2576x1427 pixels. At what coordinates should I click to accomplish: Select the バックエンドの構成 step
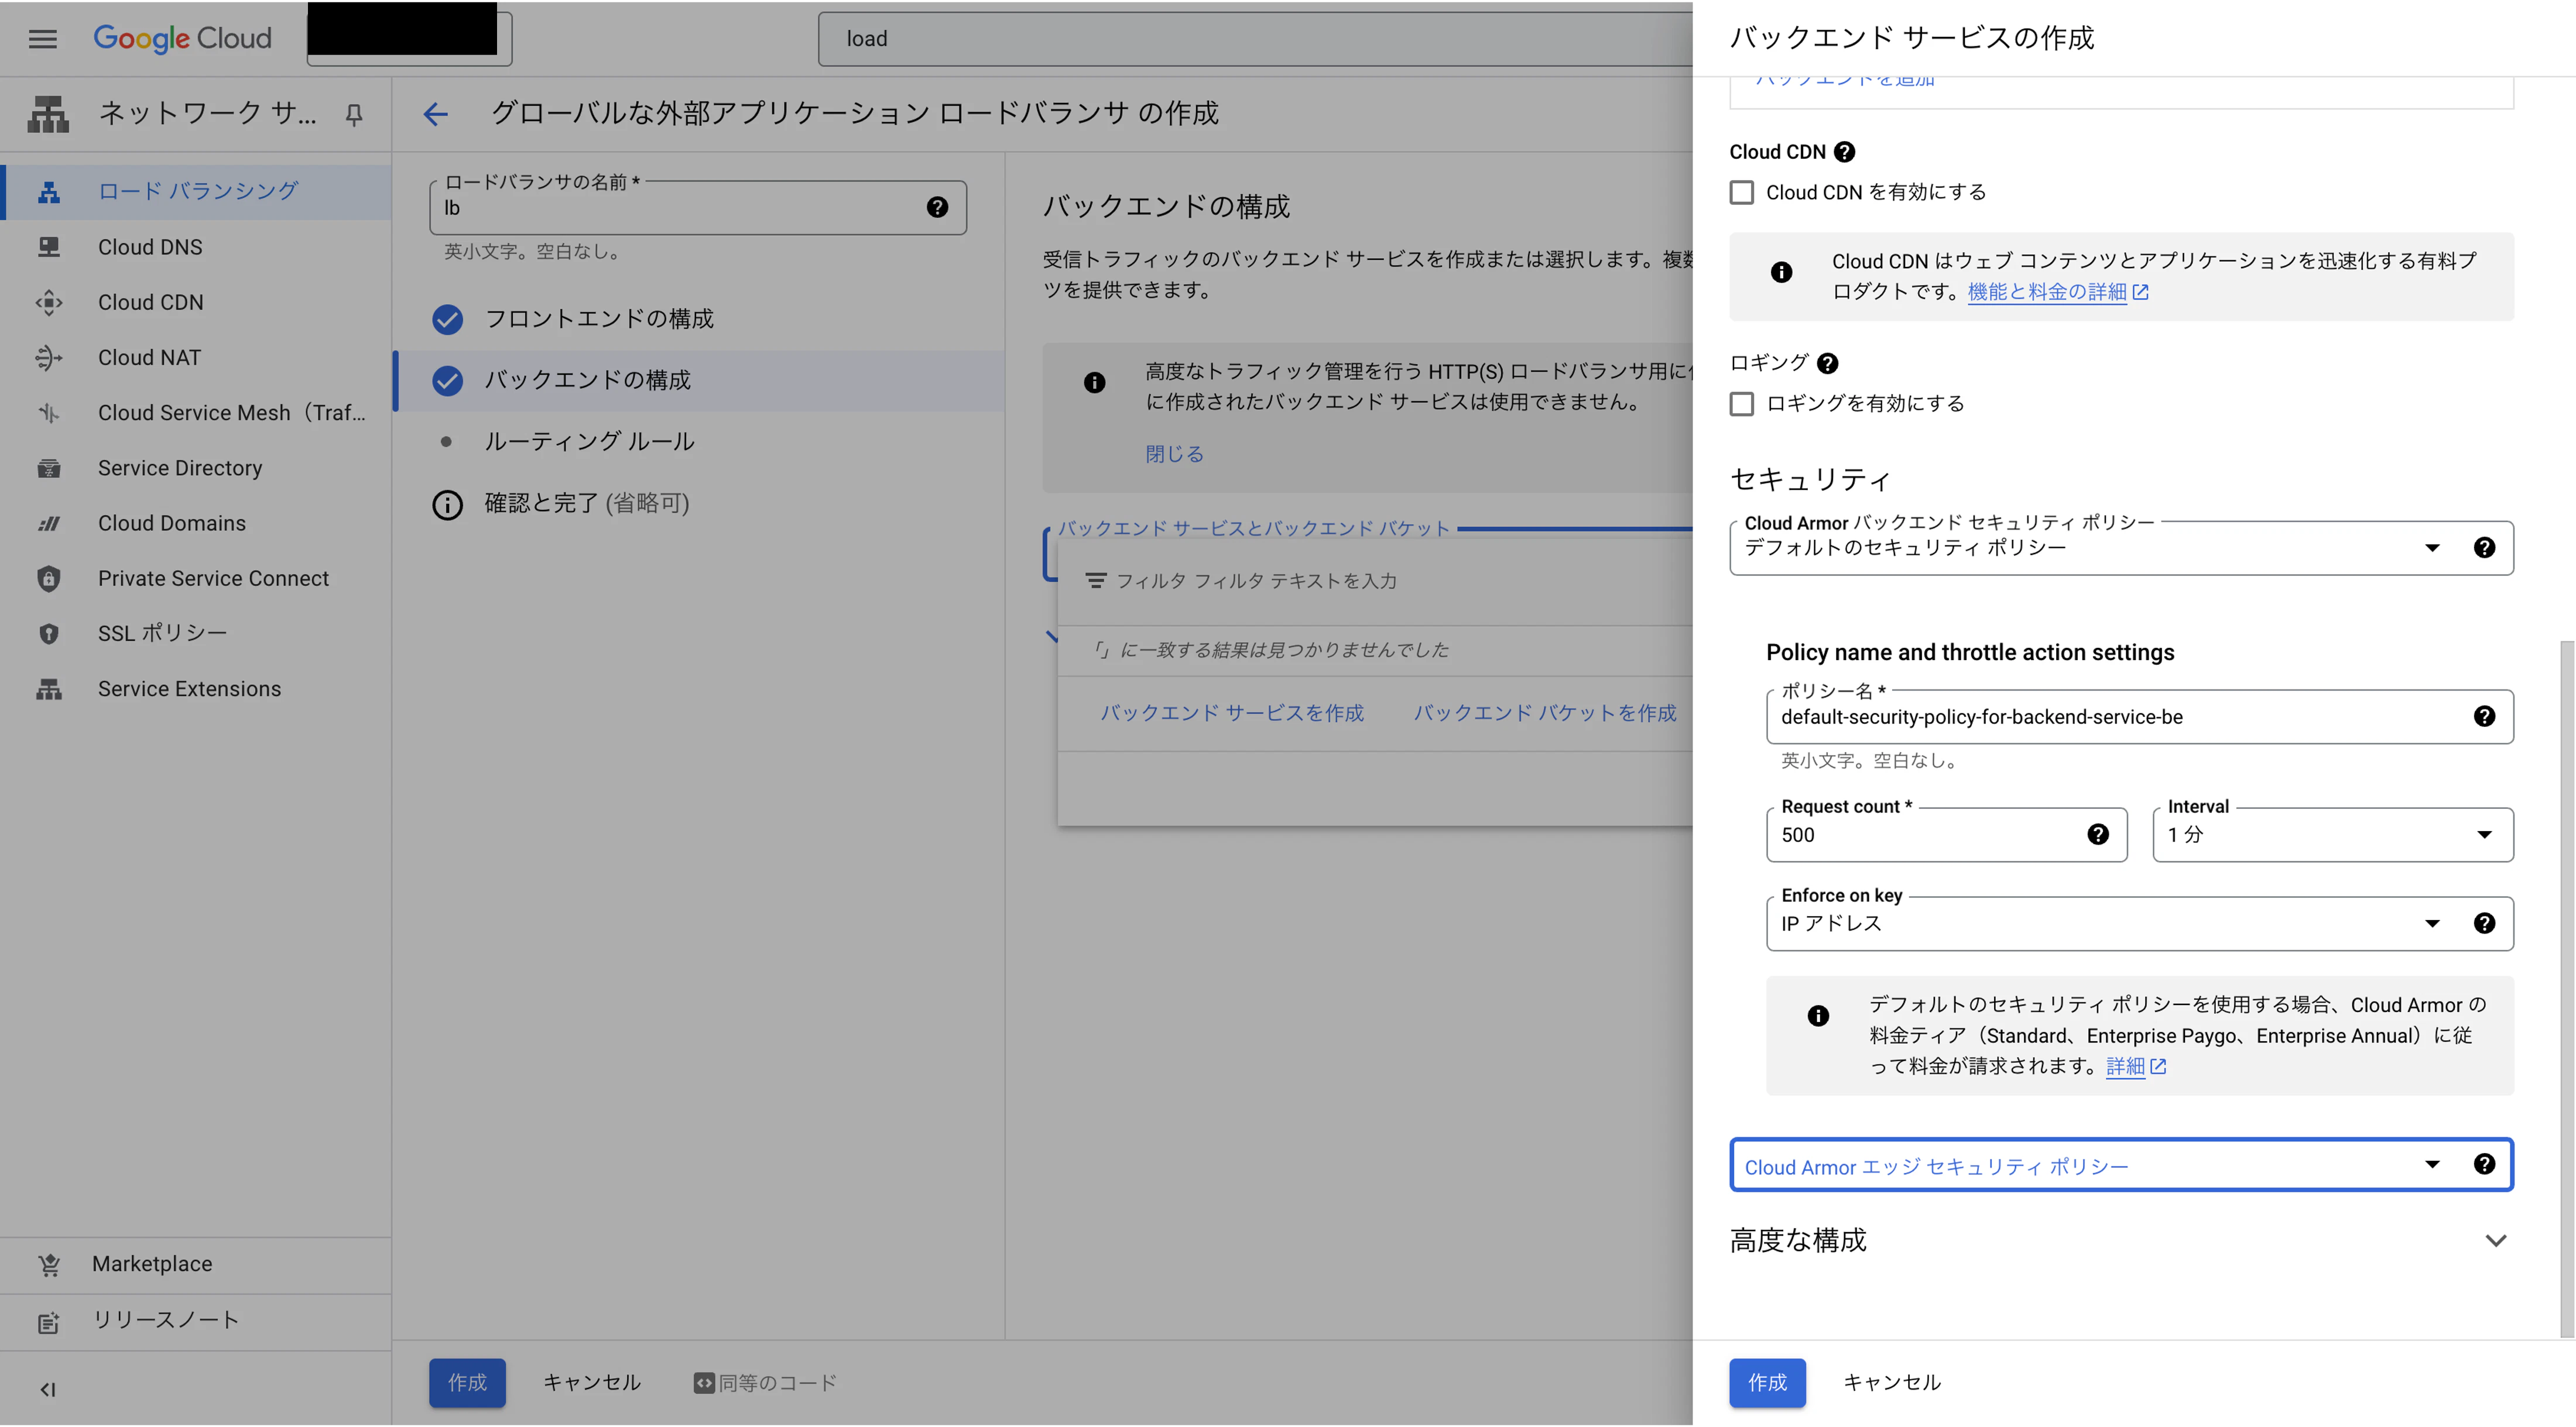click(x=700, y=381)
